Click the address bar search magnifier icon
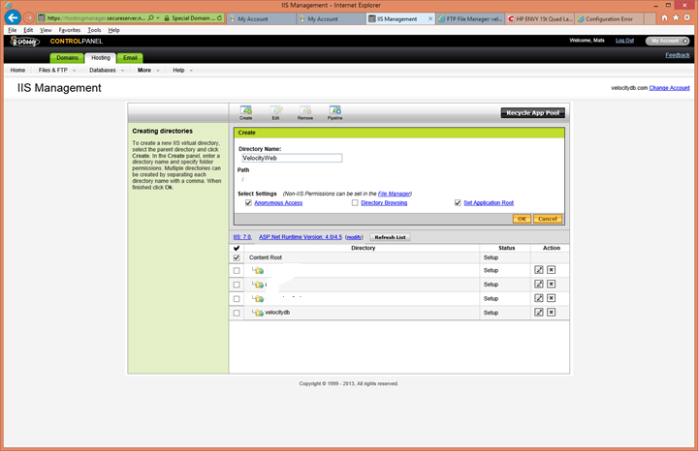 point(150,18)
